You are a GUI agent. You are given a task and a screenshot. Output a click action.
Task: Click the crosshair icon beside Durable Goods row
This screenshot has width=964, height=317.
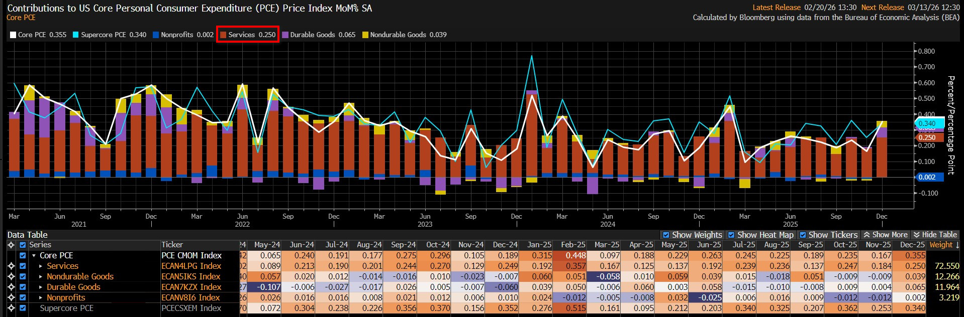coord(11,287)
